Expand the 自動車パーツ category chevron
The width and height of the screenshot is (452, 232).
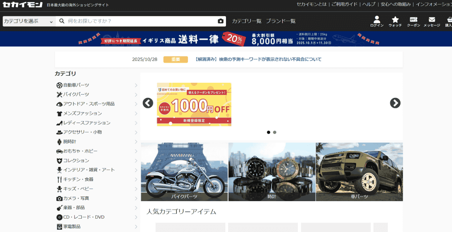[136, 85]
